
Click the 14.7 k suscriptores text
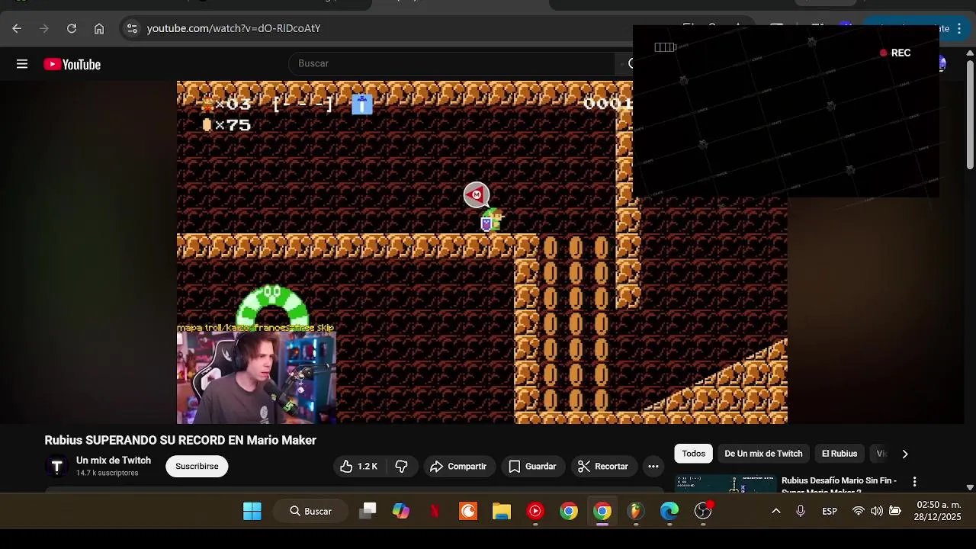pos(107,473)
